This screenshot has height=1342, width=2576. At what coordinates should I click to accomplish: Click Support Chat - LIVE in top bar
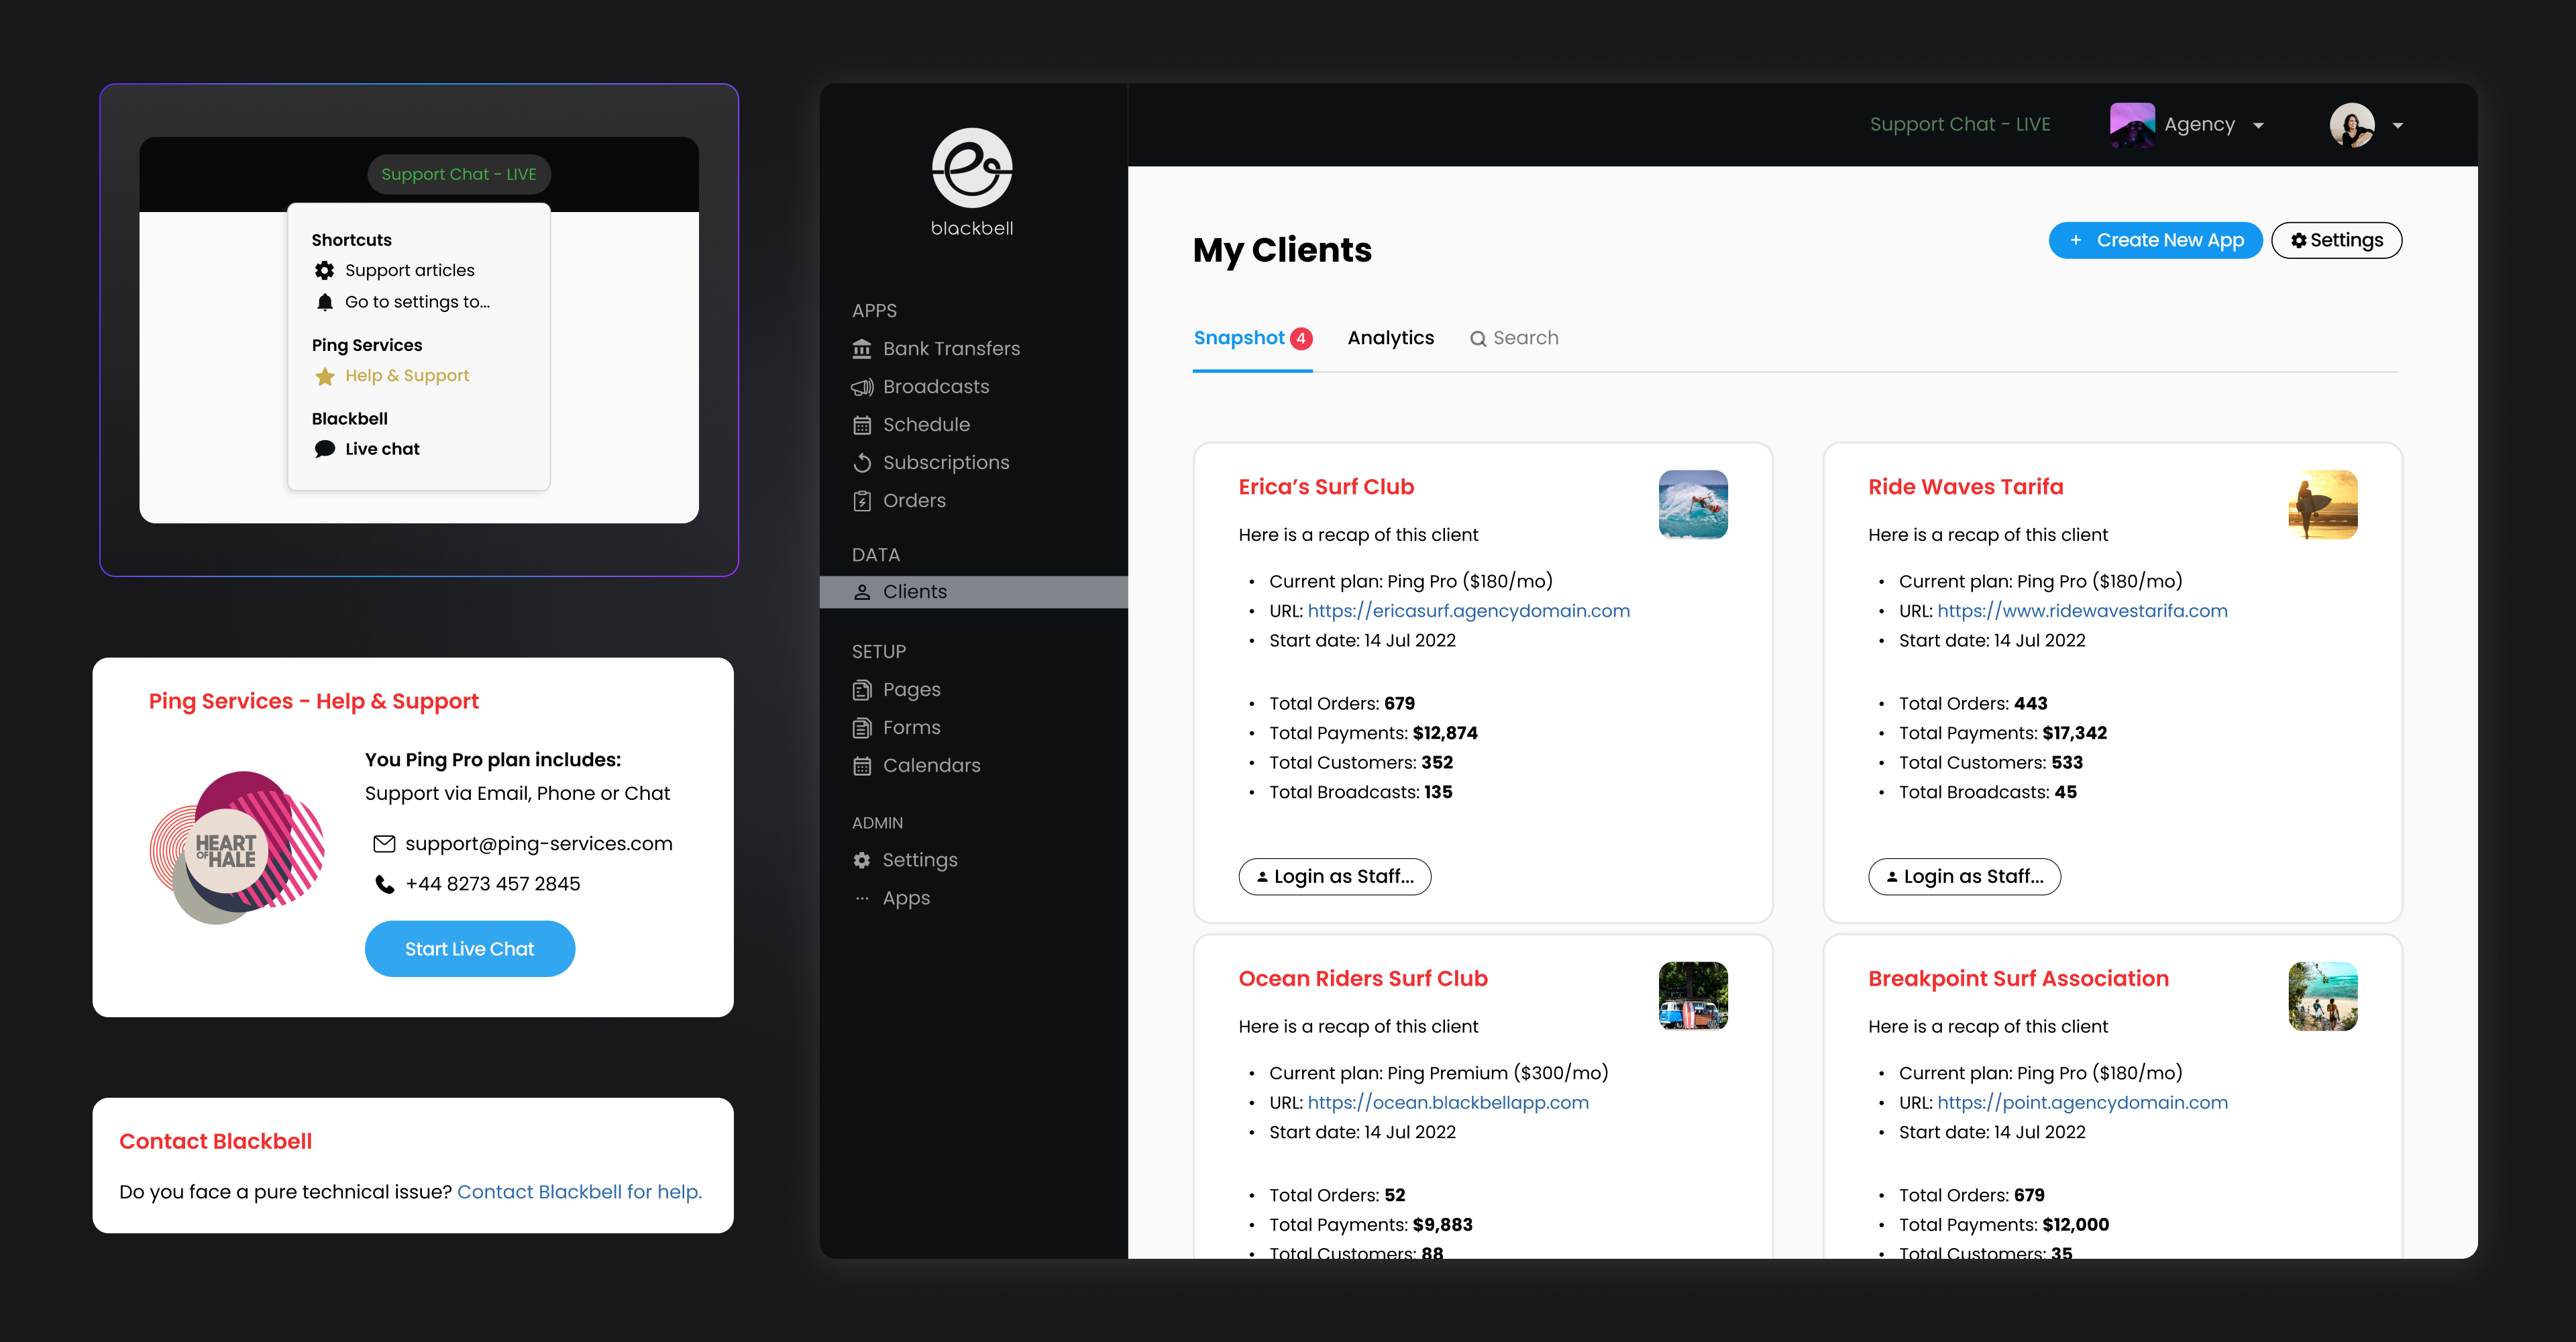coord(1960,125)
